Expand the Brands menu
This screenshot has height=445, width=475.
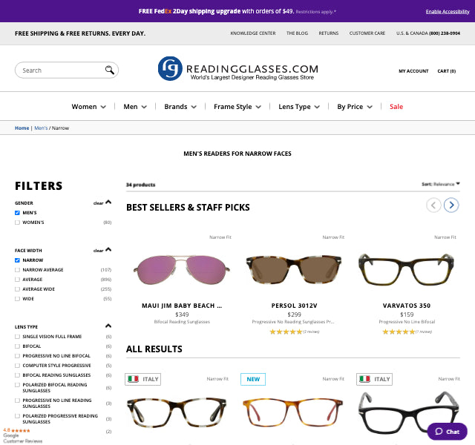coord(180,107)
